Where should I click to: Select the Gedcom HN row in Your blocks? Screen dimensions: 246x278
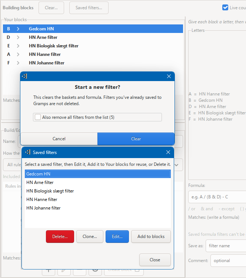point(93,29)
